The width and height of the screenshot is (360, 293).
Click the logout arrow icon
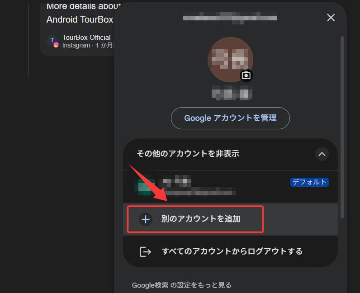click(145, 252)
